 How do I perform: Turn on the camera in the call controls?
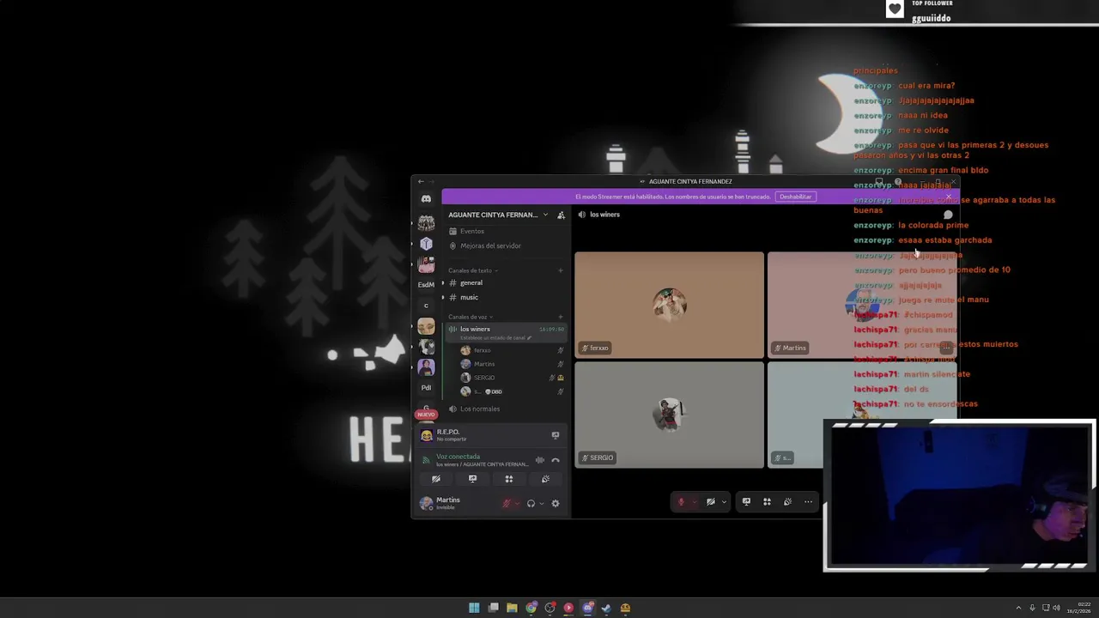point(710,502)
